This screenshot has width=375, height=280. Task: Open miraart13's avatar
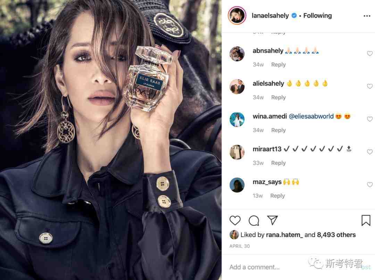[237, 152]
